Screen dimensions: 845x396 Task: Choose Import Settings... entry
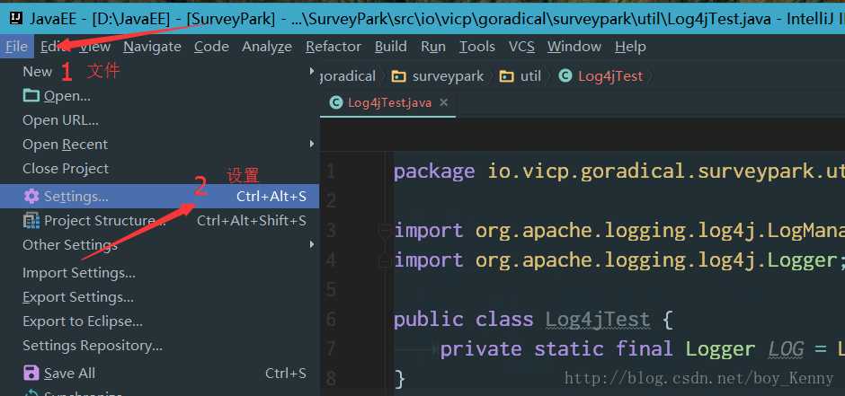[159, 273]
